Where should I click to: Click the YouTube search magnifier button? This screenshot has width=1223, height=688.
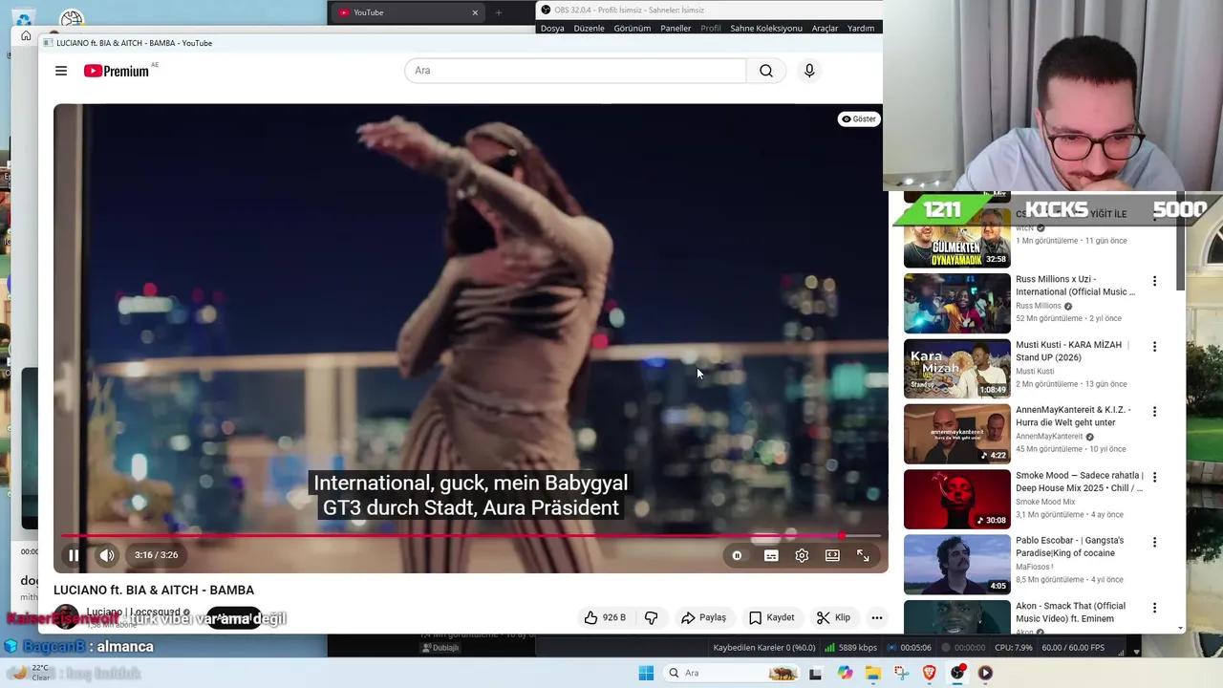[766, 71]
